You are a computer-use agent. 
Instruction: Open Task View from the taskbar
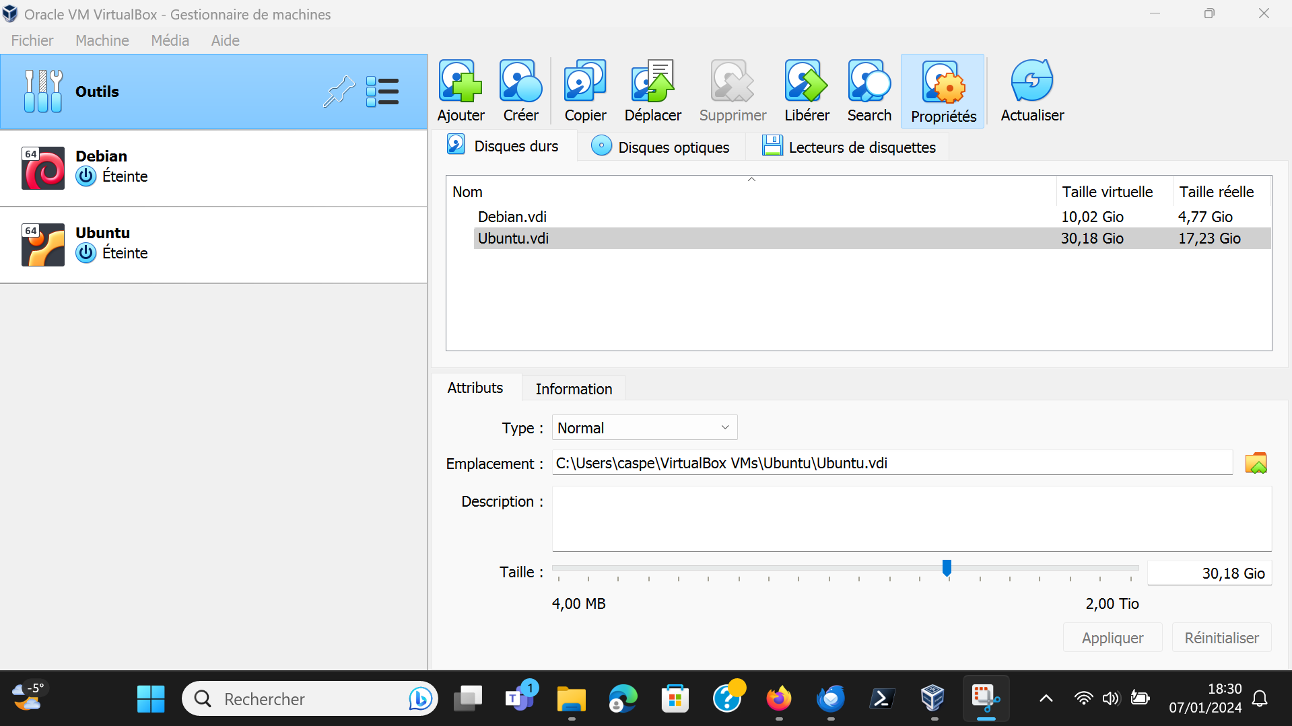(x=468, y=699)
